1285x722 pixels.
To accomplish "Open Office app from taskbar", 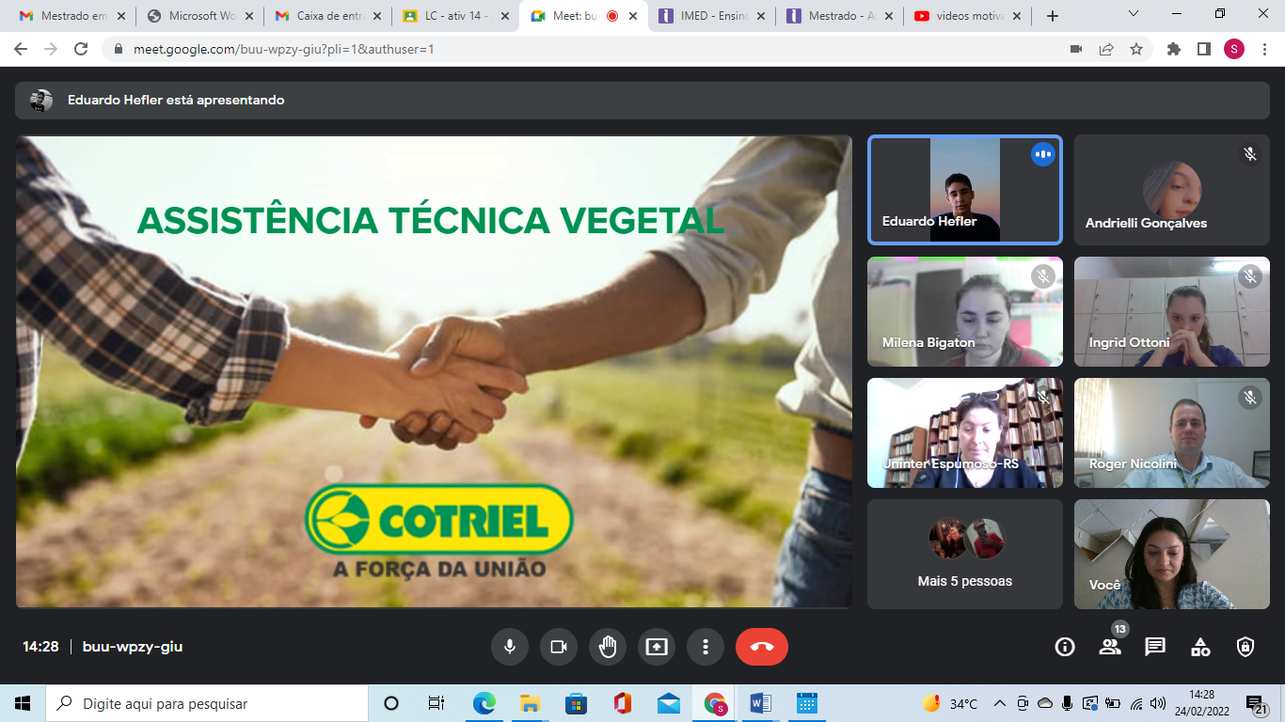I will [x=622, y=703].
